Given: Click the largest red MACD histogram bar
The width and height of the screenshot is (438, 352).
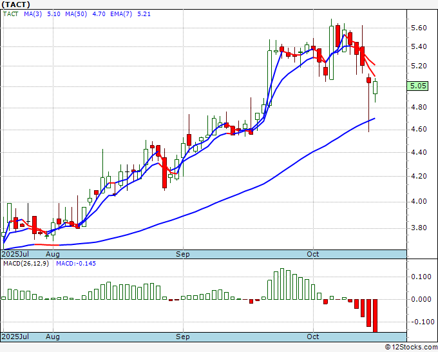Looking at the screenshot, I should click(375, 316).
